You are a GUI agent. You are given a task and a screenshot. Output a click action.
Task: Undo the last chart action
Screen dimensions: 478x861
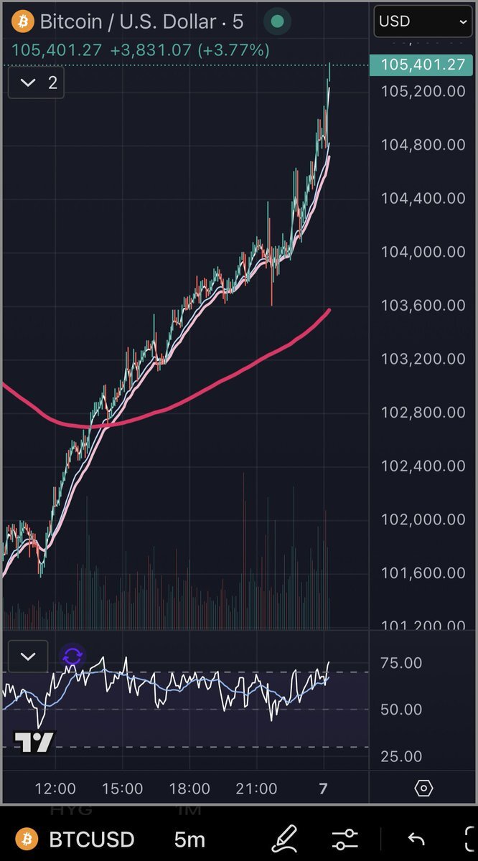pyautogui.click(x=416, y=839)
